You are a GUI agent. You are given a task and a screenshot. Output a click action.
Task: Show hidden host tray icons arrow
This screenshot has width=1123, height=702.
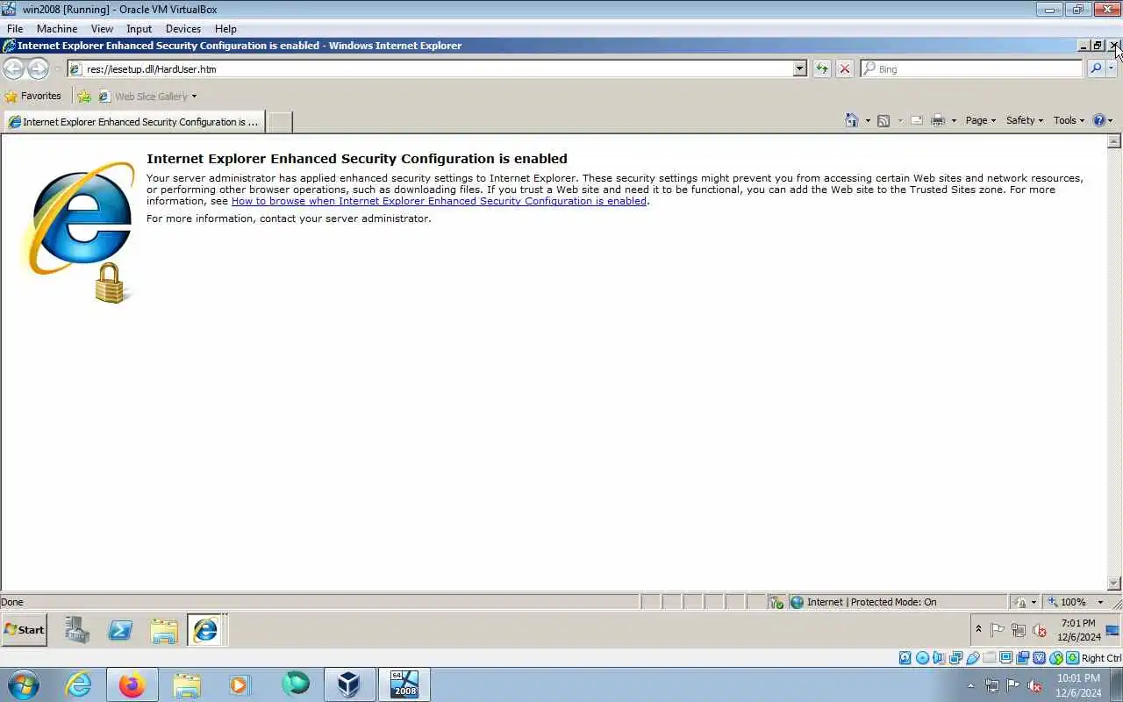click(971, 685)
